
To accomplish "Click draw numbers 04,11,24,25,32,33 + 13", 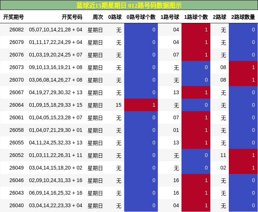I will pyautogui.click(x=55, y=143).
